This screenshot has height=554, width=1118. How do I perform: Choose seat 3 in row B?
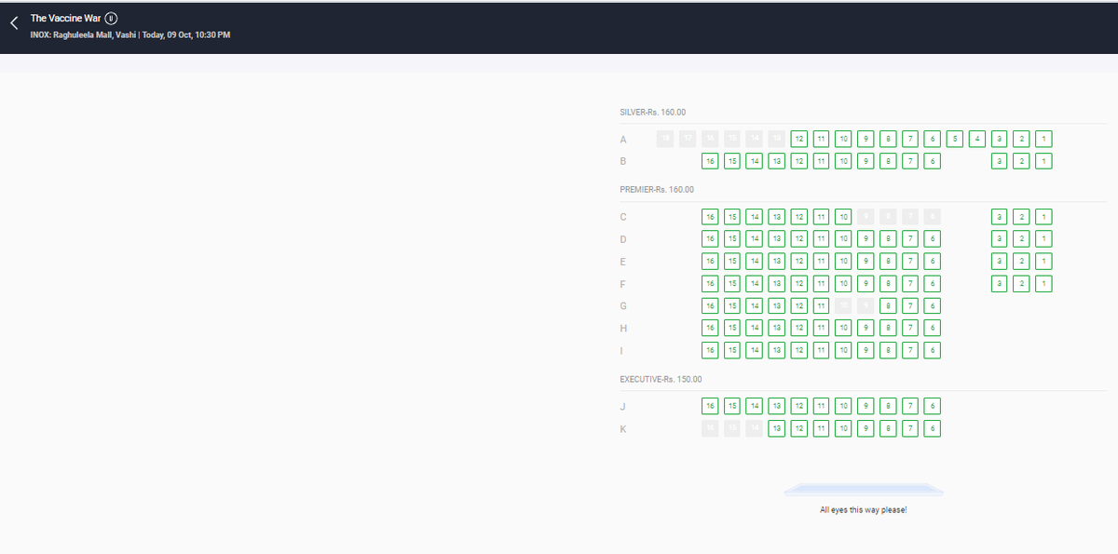pos(1000,161)
